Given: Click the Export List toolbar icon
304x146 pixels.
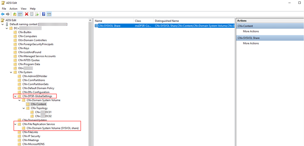Looking at the screenshot, I should (x=37, y=14).
